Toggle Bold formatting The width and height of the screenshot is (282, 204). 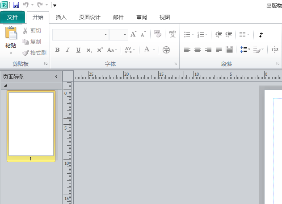(57, 50)
